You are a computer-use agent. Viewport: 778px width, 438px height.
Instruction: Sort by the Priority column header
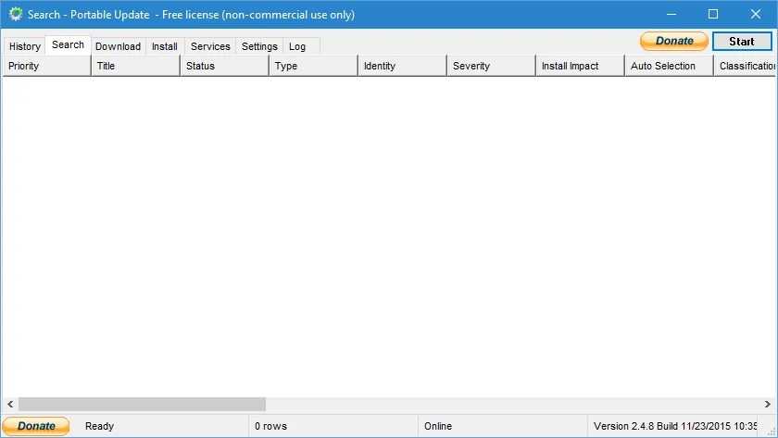[46, 66]
